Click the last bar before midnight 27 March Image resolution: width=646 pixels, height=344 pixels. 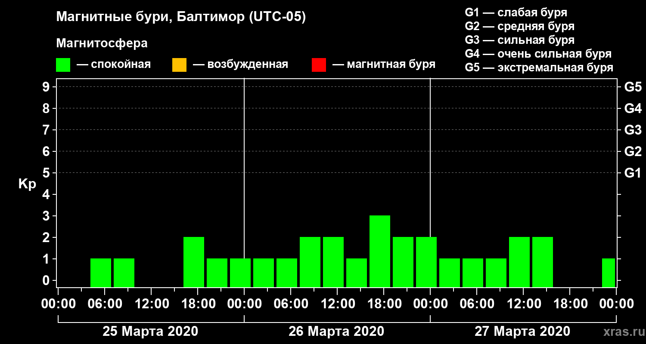pos(609,273)
